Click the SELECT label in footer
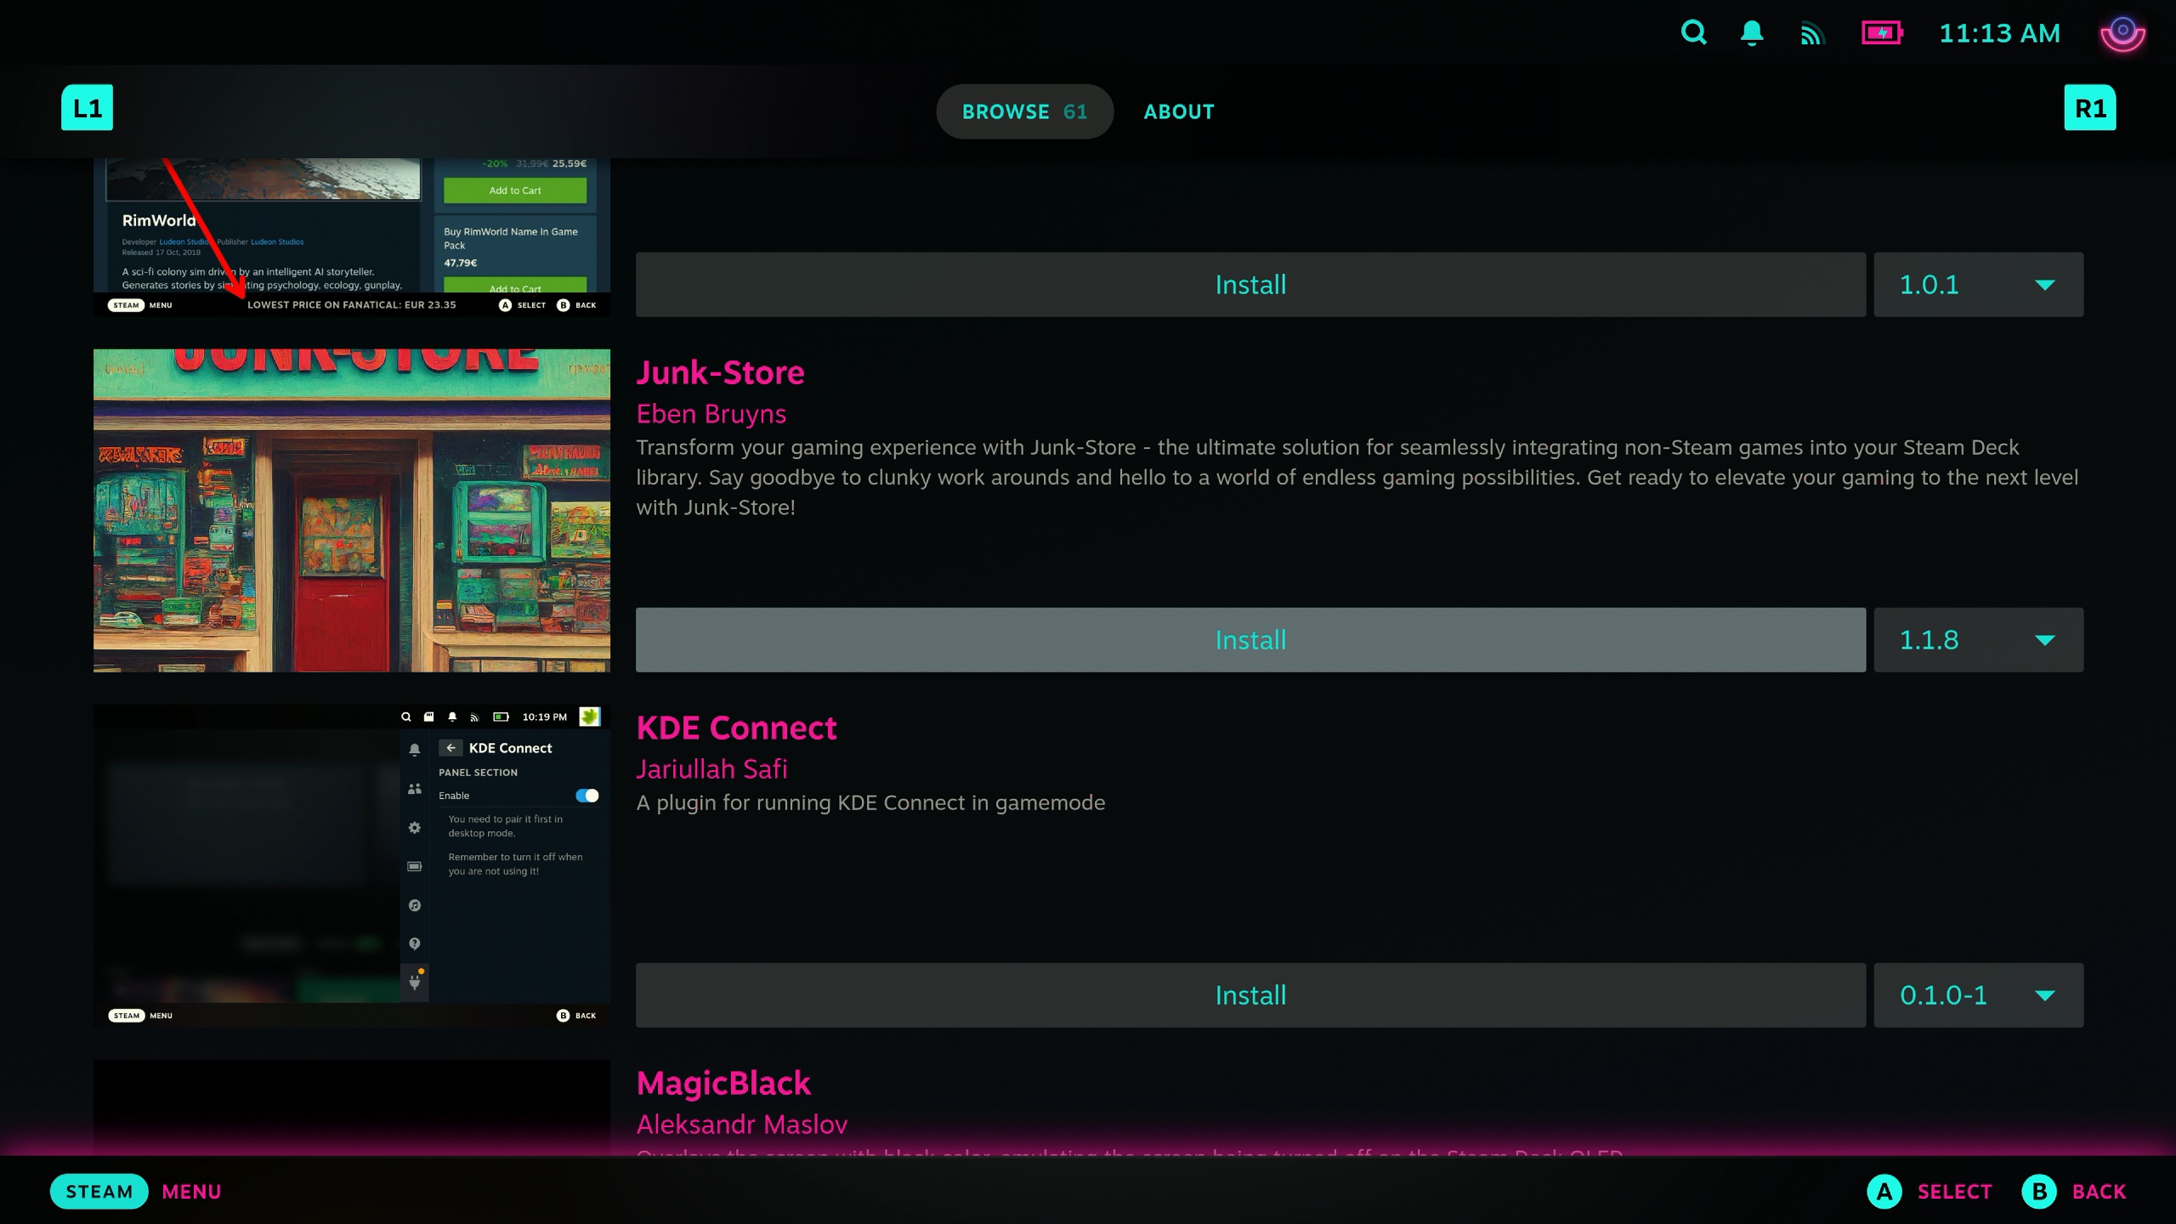The height and width of the screenshot is (1224, 2176). point(1954,1192)
